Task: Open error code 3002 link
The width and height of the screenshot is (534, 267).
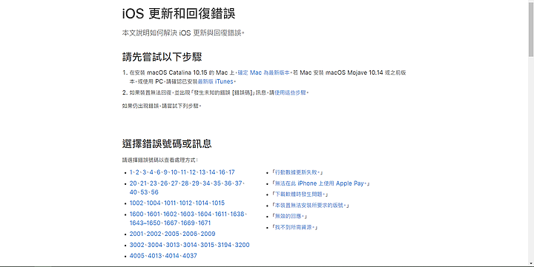Action: coord(137,245)
